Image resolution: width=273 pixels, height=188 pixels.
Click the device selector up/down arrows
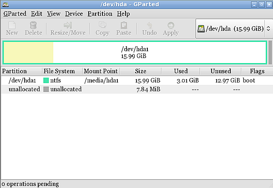tap(268, 29)
